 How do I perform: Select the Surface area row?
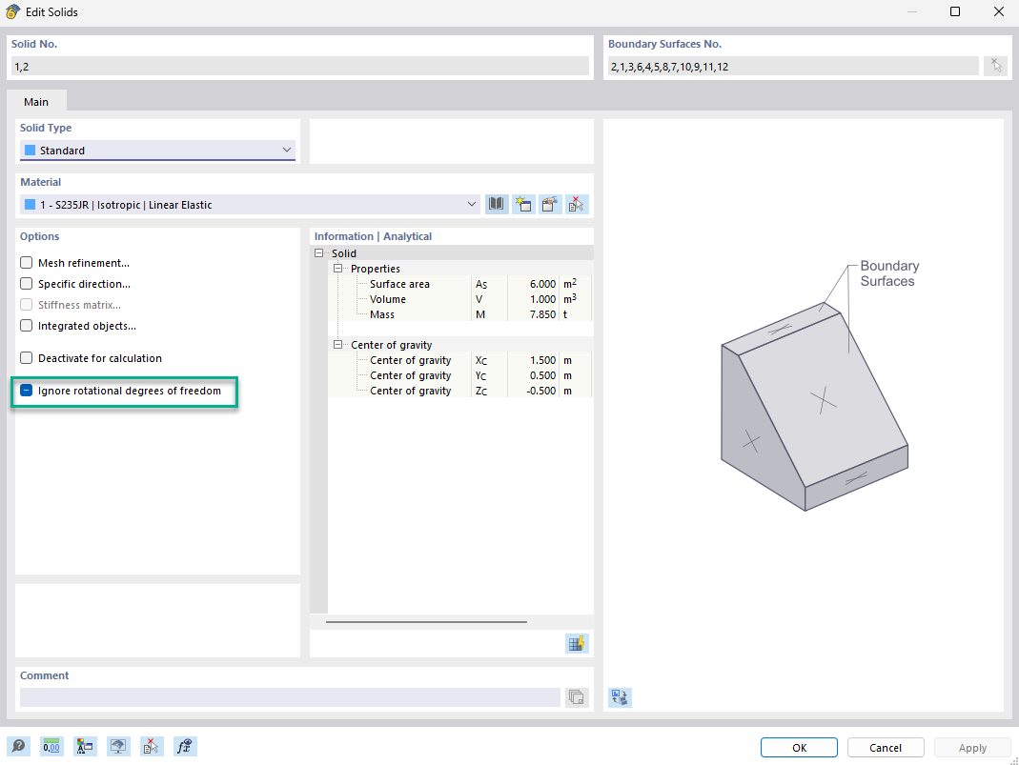click(460, 284)
